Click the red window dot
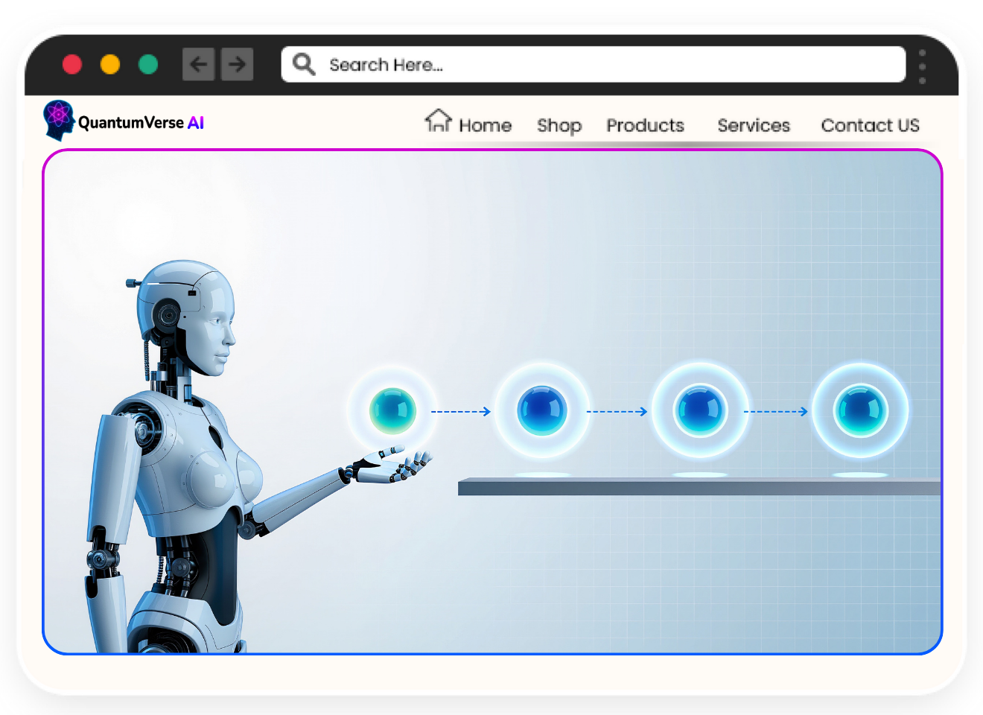 coord(72,65)
